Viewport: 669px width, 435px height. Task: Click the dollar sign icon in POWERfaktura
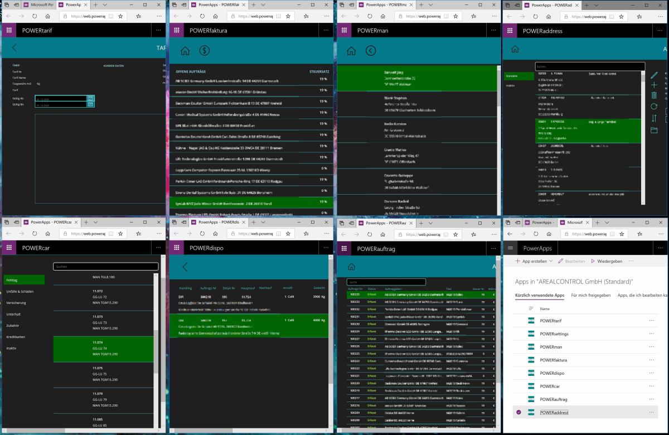point(205,51)
